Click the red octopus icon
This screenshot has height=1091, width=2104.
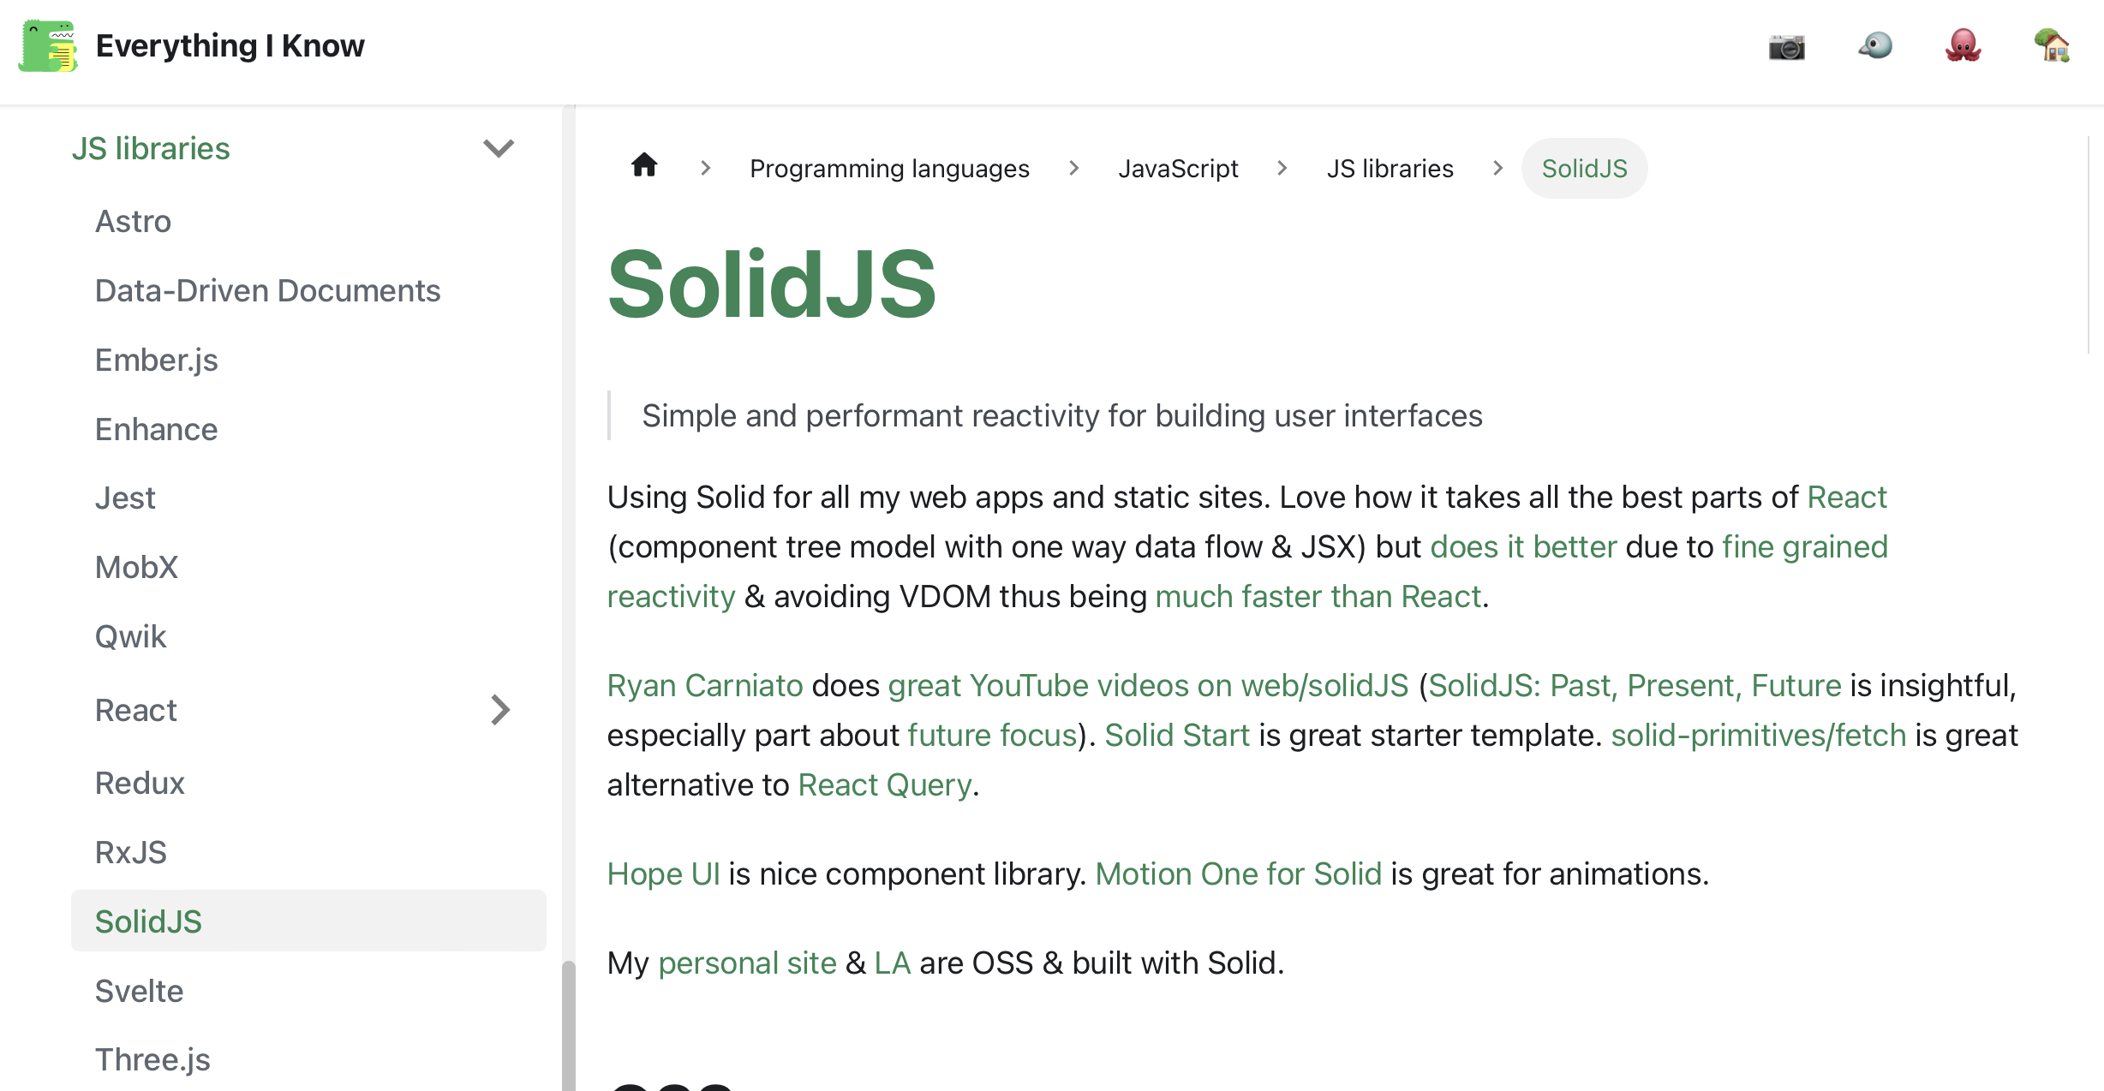pos(1963,46)
